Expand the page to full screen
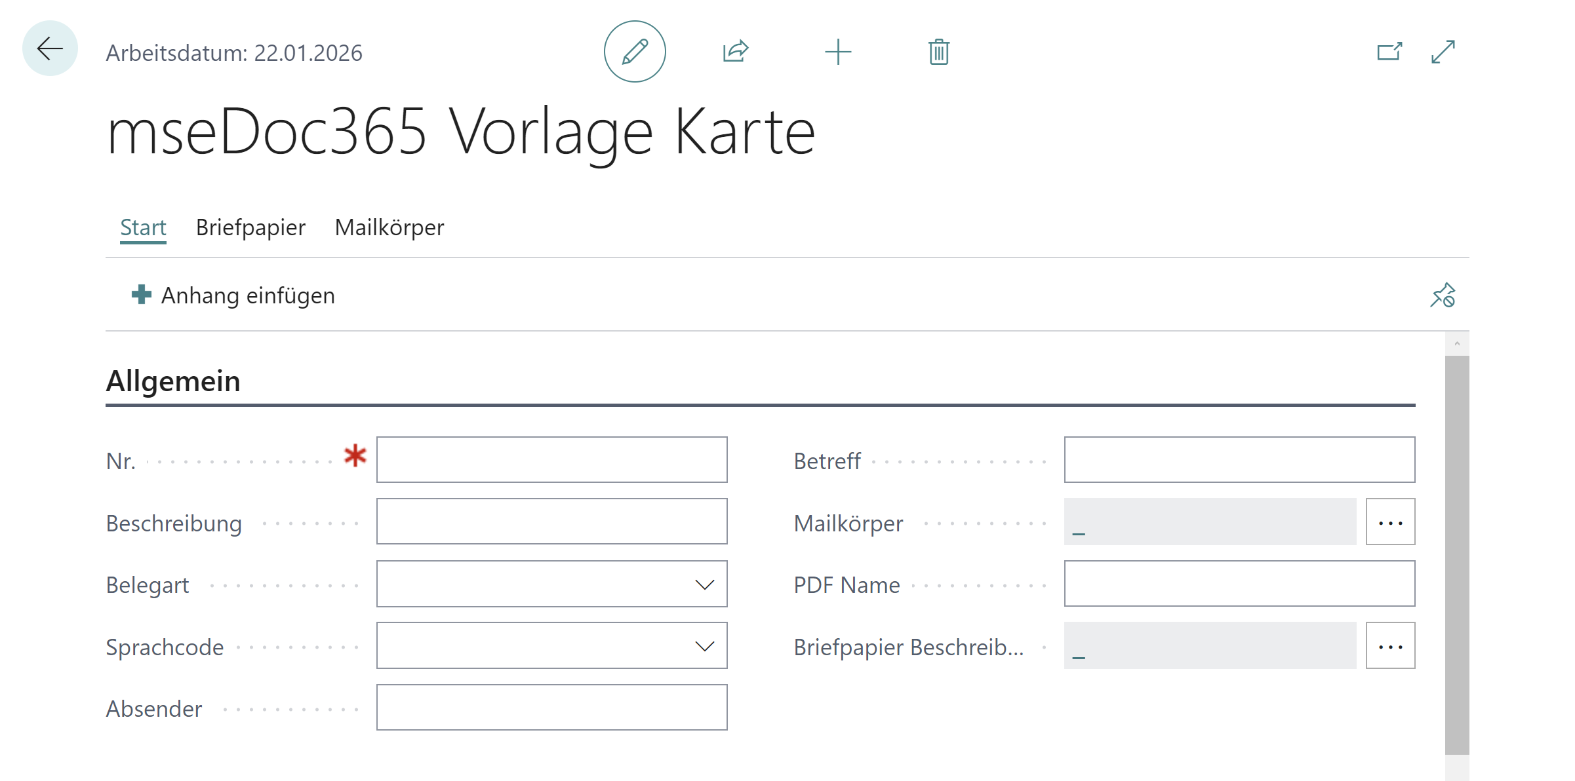This screenshot has height=781, width=1575. click(1442, 51)
